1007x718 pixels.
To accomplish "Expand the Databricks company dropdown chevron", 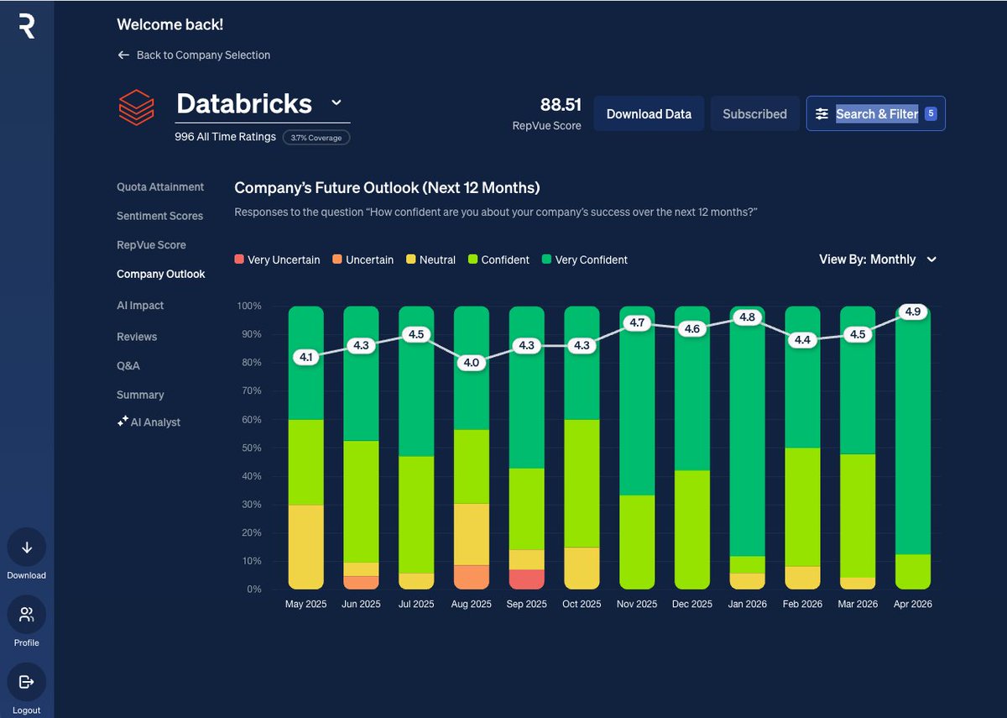I will [337, 102].
